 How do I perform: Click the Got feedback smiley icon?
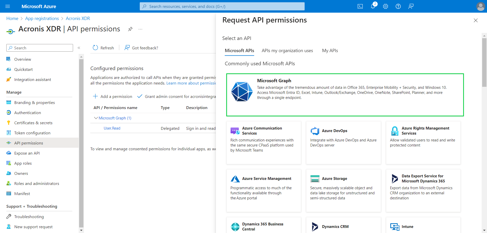pos(127,48)
